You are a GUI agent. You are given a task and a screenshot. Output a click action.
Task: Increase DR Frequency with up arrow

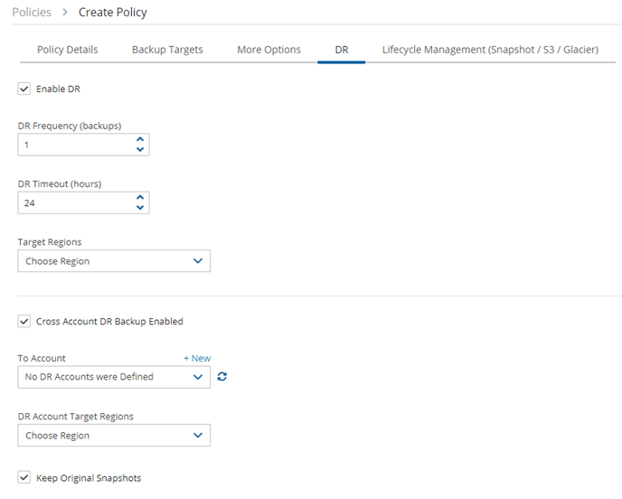point(140,139)
